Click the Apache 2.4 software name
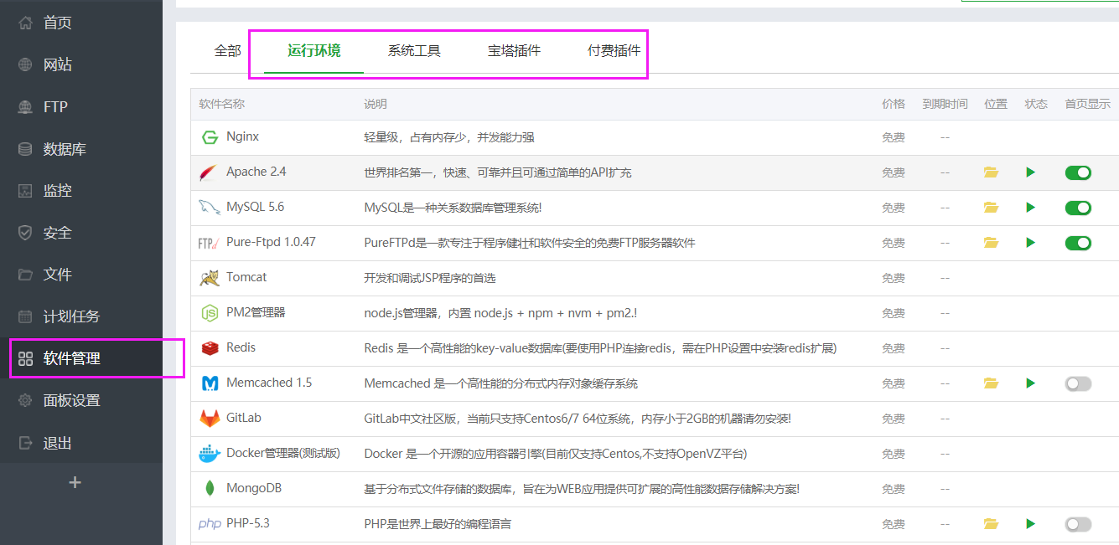 [256, 172]
